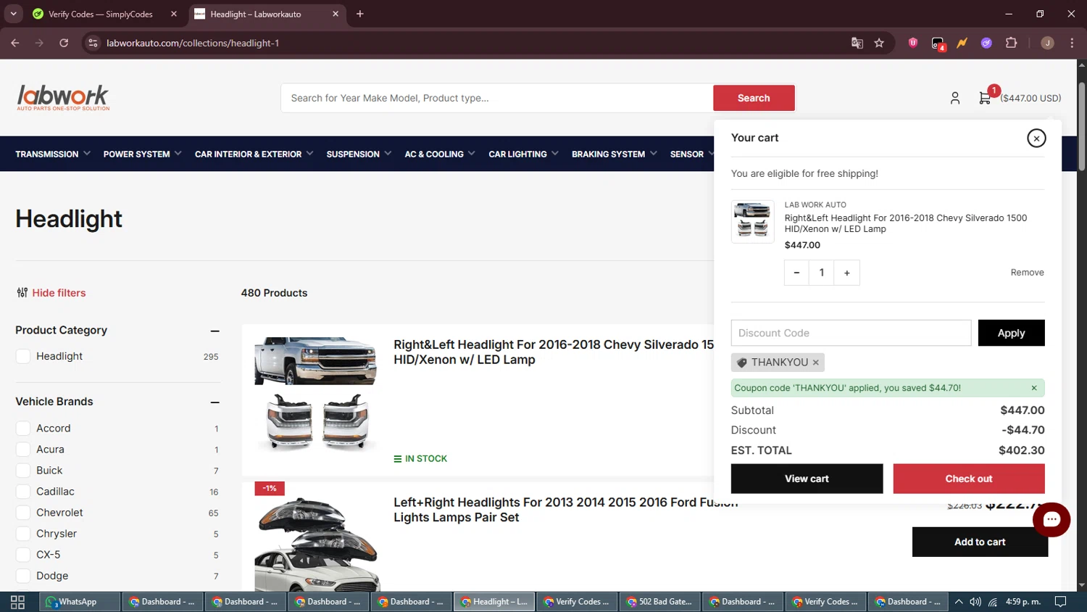This screenshot has height=612, width=1087.
Task: Decrease cart item quantity
Action: pyautogui.click(x=796, y=273)
